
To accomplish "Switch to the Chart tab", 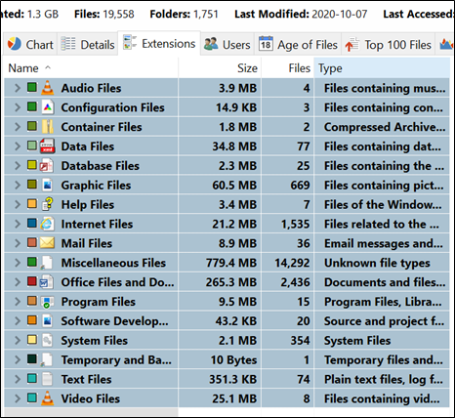I will coord(30,44).
